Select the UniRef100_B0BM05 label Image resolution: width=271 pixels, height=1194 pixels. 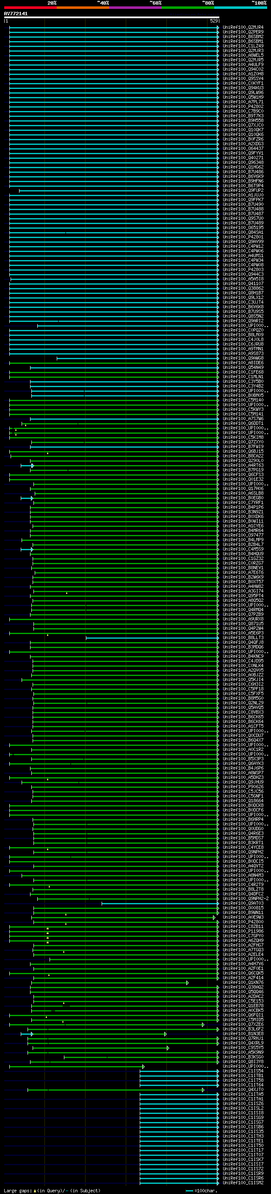pyautogui.click(x=243, y=395)
